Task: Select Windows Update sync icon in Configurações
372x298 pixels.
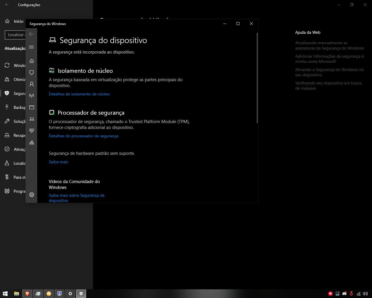Action: click(7, 65)
